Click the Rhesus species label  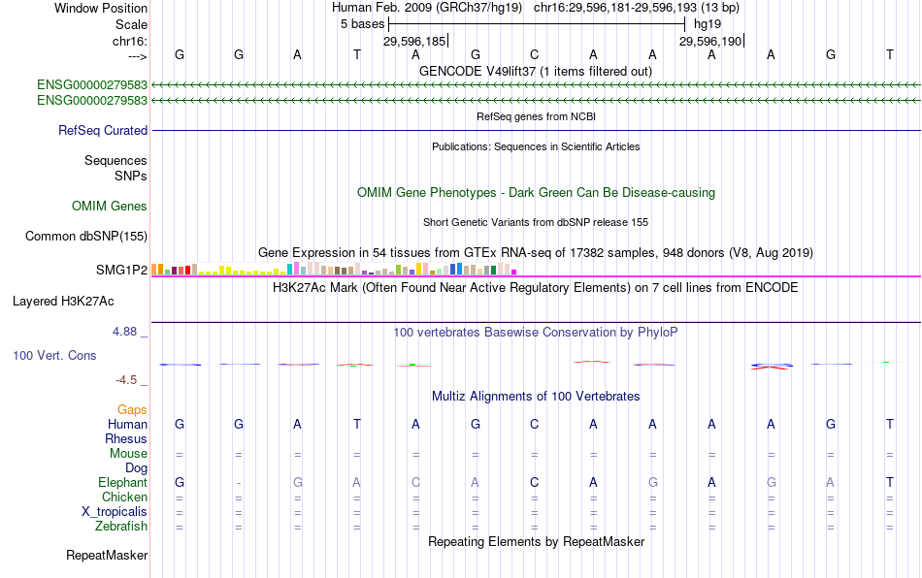pos(126,438)
